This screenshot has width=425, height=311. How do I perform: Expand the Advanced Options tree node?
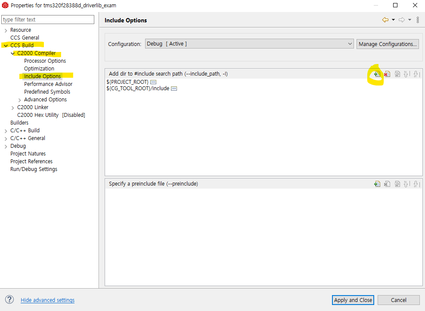tap(19, 99)
